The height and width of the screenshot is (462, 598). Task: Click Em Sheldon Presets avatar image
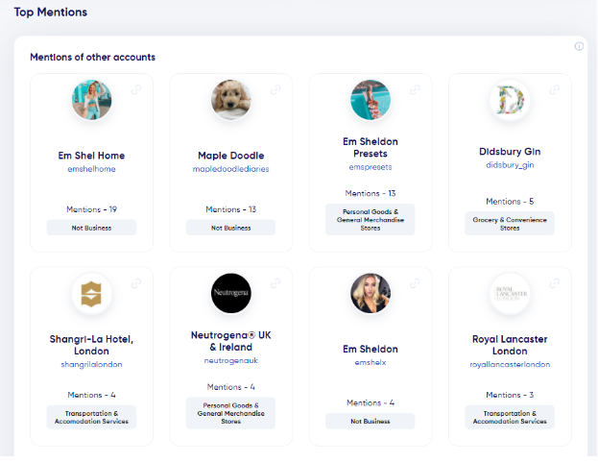tap(371, 100)
